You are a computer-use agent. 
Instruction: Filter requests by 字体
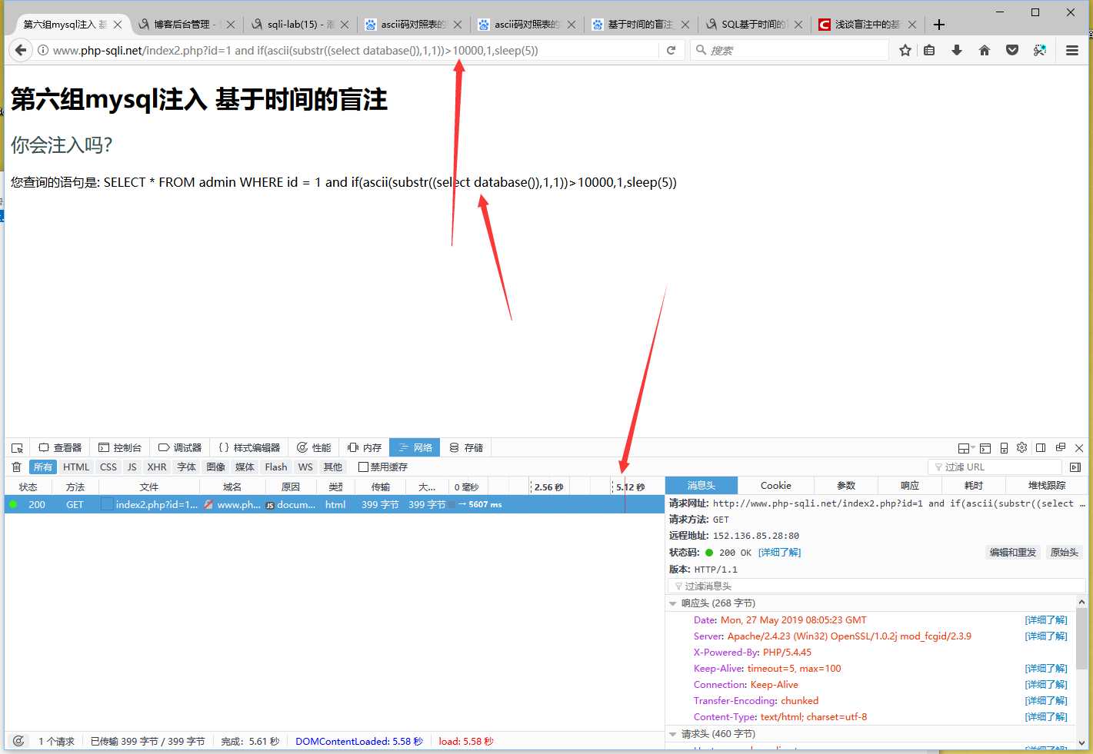(186, 467)
